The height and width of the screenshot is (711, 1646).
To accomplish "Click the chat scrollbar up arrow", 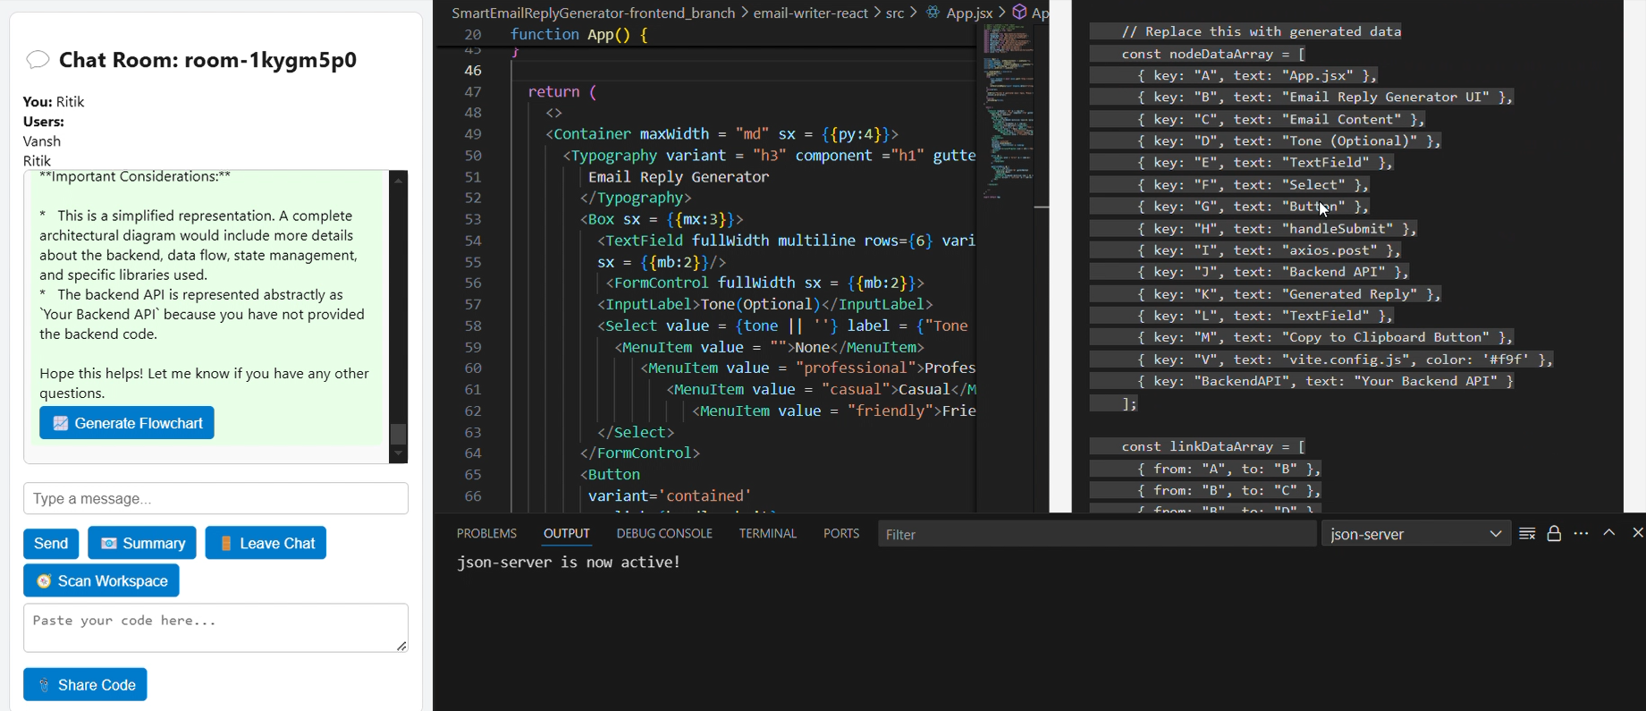I will pyautogui.click(x=399, y=180).
